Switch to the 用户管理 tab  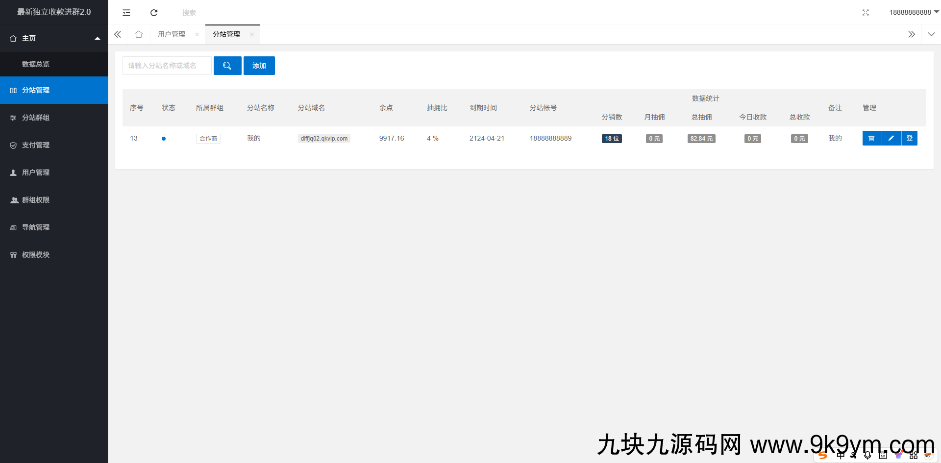(x=171, y=34)
